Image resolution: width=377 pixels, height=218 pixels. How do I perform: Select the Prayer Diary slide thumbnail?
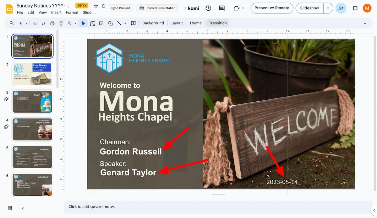click(32, 157)
